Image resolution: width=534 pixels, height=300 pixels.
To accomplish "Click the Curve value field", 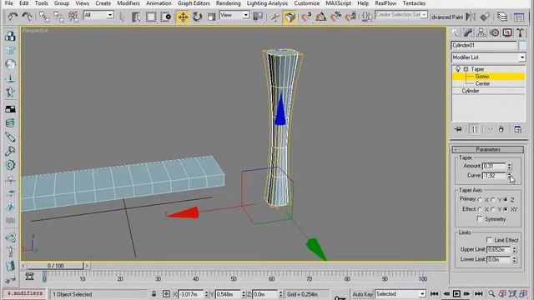I will click(x=494, y=176).
